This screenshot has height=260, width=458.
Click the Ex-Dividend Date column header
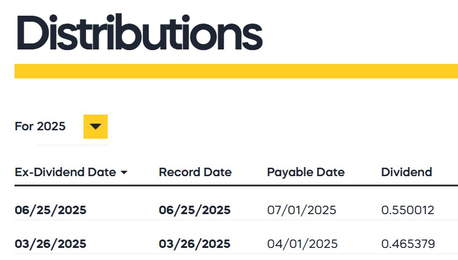pyautogui.click(x=65, y=172)
